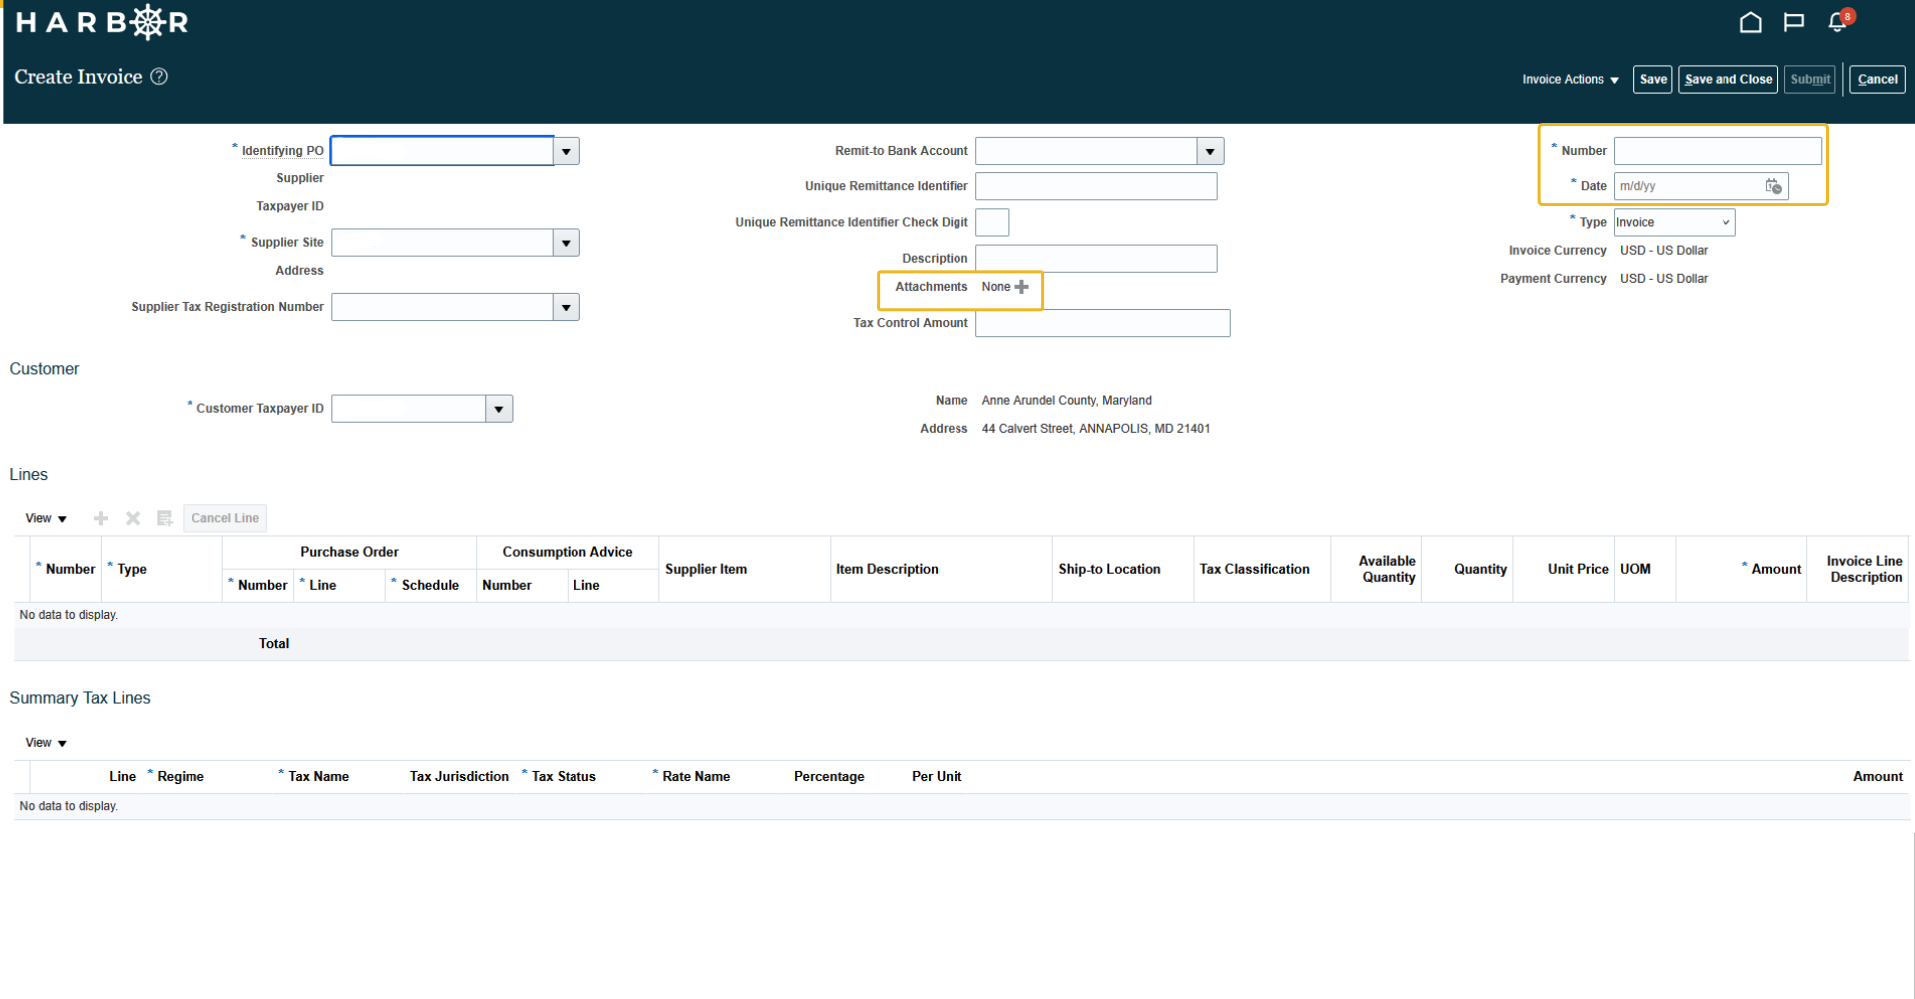Viewport: 1915px width, 999px height.
Task: Click the Tax Status column header
Action: (x=564, y=777)
